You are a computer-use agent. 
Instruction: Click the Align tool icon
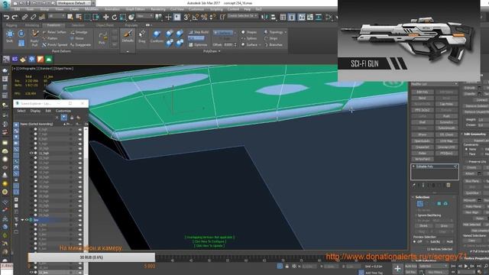pyautogui.click(x=273, y=17)
